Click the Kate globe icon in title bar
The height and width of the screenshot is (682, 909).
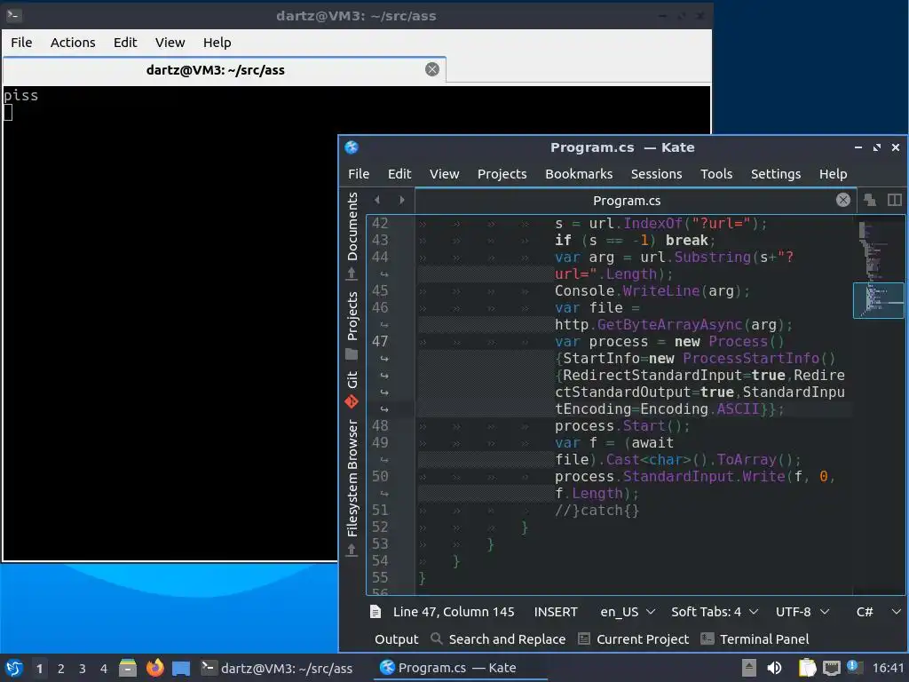click(352, 147)
